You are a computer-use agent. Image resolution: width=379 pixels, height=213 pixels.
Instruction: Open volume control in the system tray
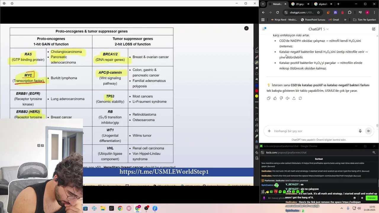coord(359,208)
